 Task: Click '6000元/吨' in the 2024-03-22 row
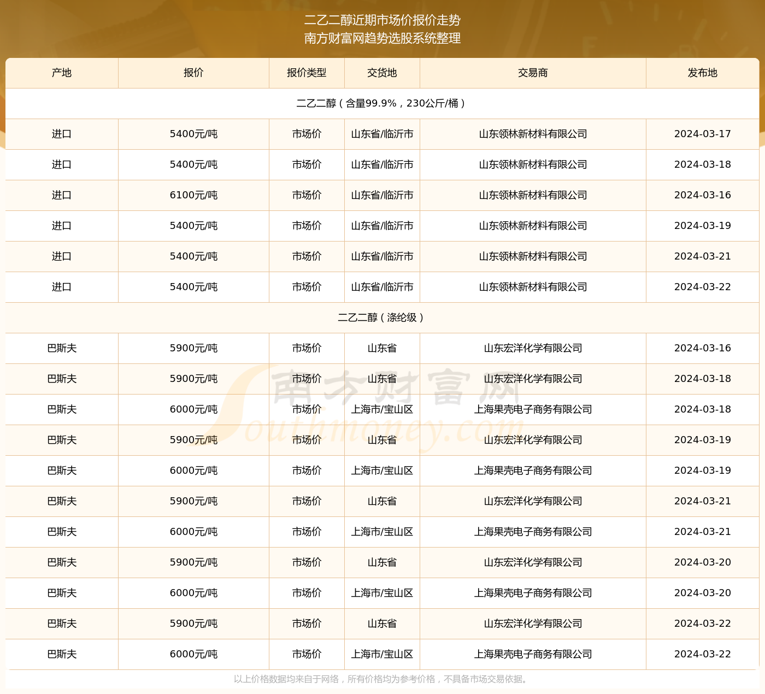point(193,654)
